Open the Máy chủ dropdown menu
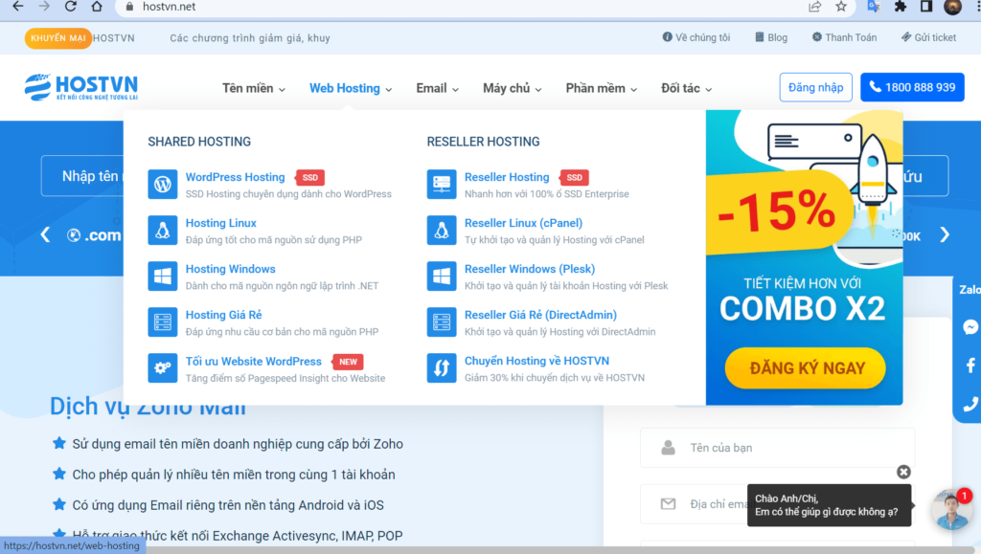The width and height of the screenshot is (981, 554). pos(513,87)
